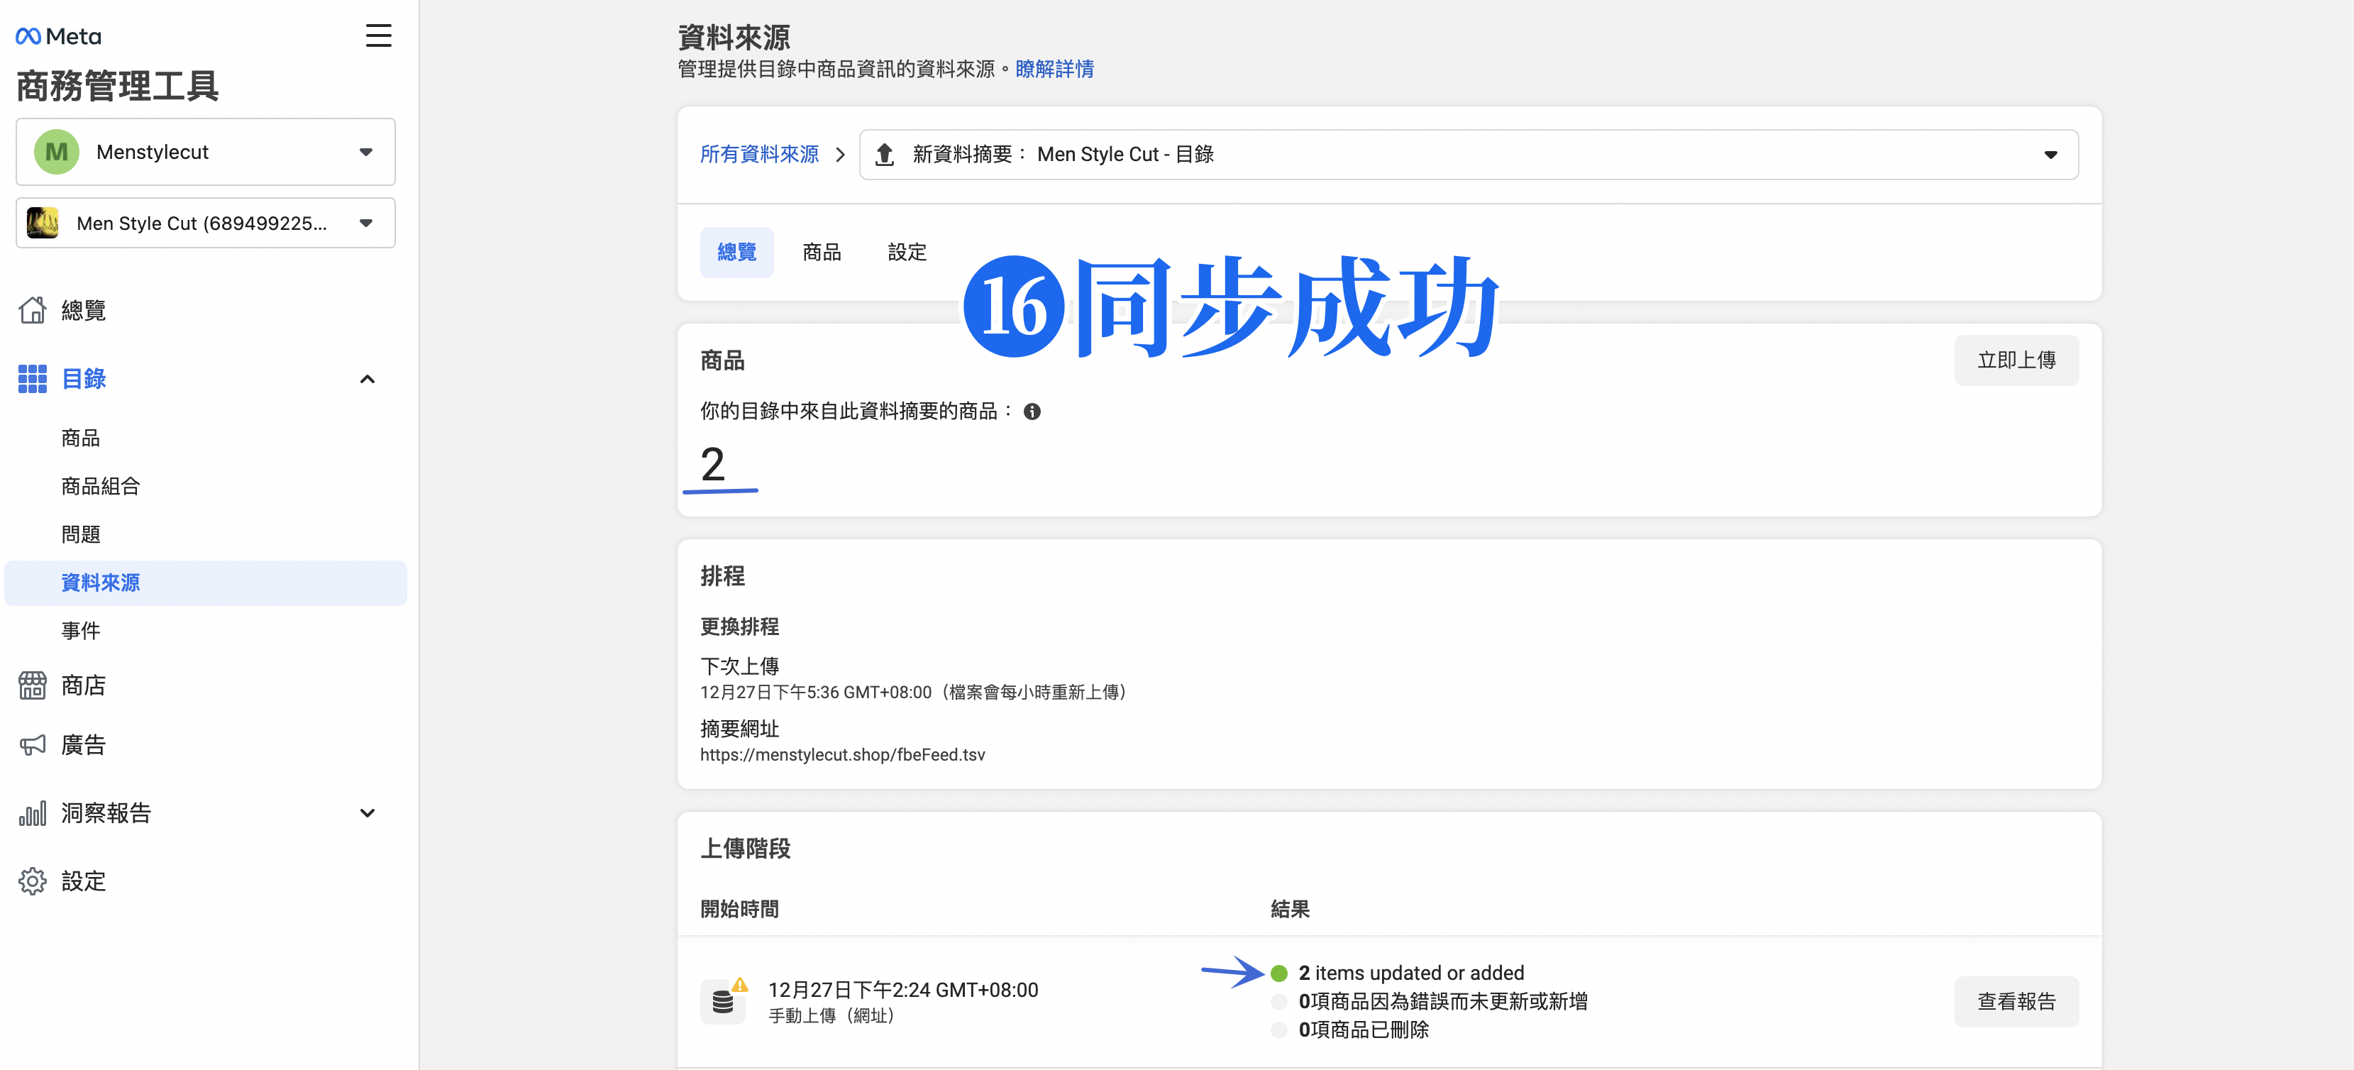2354x1070 pixels.
Task: Click the 瞭解詳情 link
Action: tap(1054, 70)
